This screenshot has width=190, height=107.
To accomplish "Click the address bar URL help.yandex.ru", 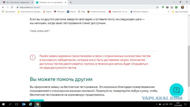I will point(30,7).
